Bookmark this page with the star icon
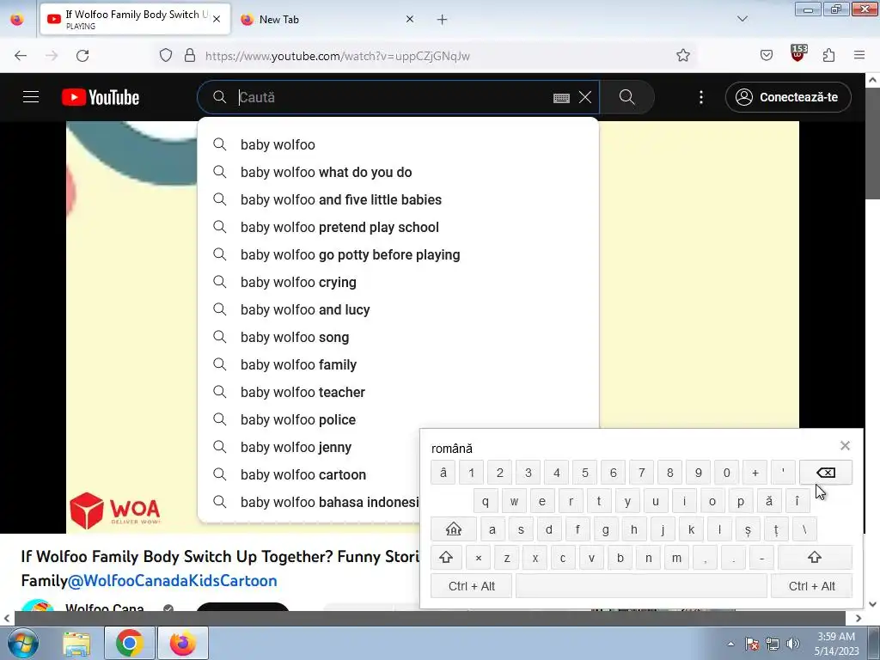 point(683,55)
